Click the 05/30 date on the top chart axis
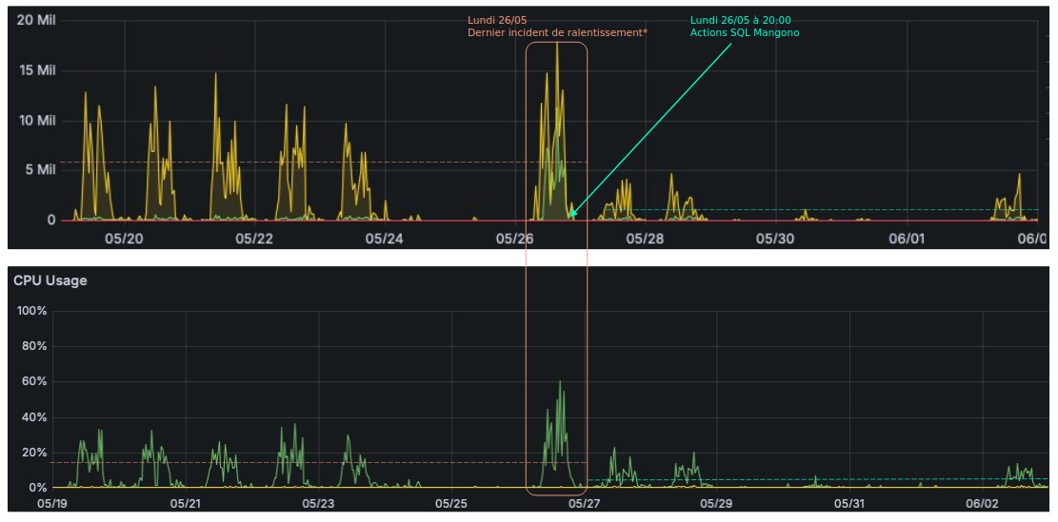This screenshot has width=1058, height=522. pyautogui.click(x=775, y=238)
